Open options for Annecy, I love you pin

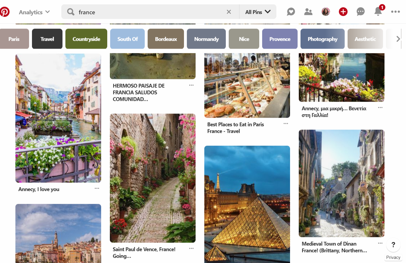[x=97, y=188]
